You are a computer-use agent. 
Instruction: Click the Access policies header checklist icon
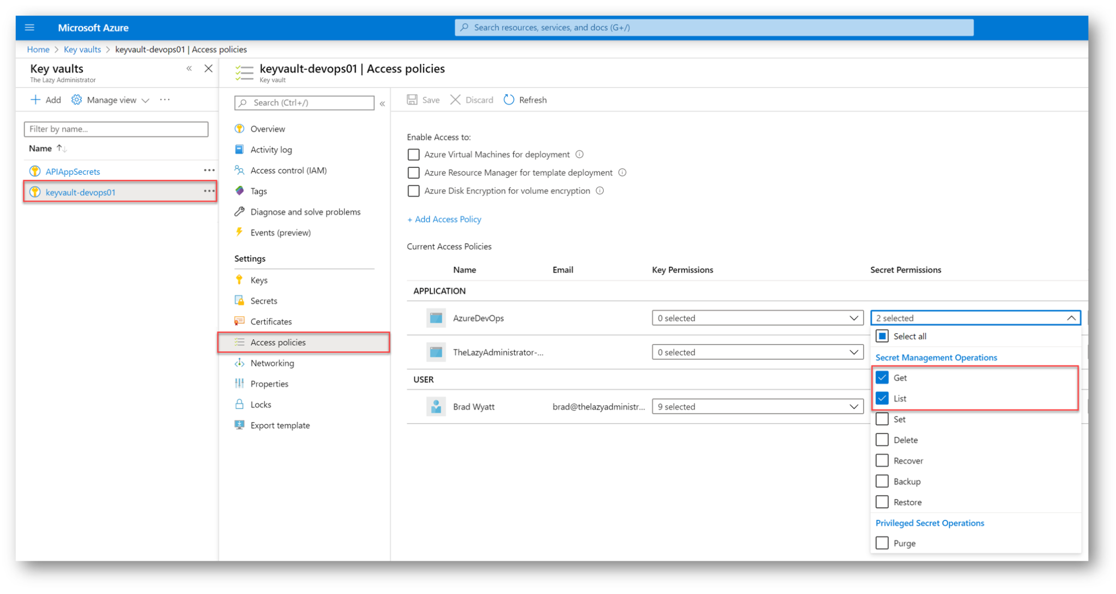(244, 72)
